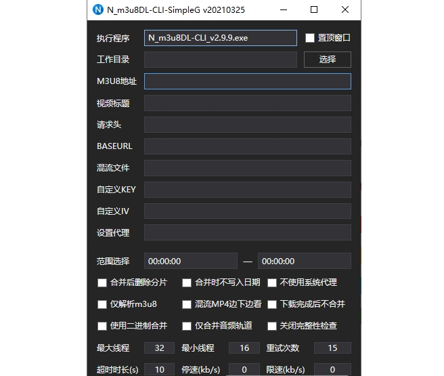Screen dimensions: 444x376
Task: Click the 请求头 input field
Action: pos(247,125)
